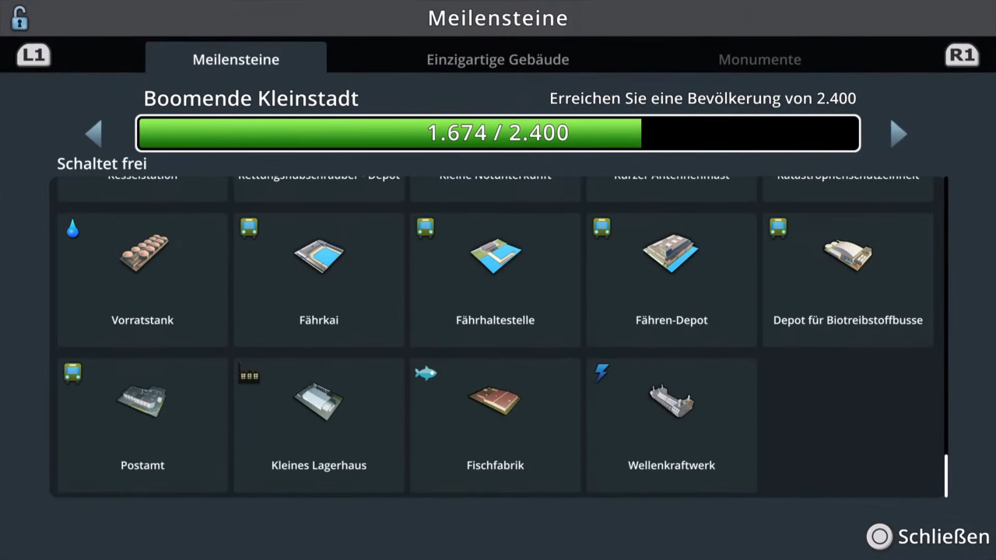Click the "Schaltet frei" section label

tap(102, 163)
